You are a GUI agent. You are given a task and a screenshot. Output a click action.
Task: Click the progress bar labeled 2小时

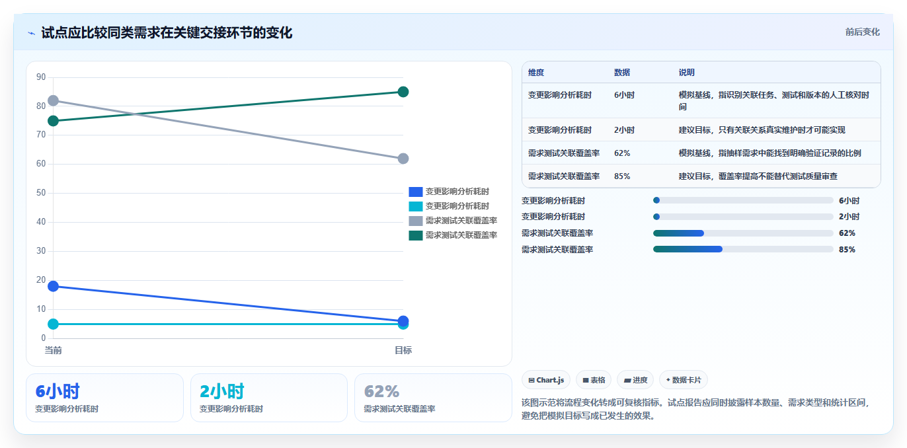[x=743, y=217]
